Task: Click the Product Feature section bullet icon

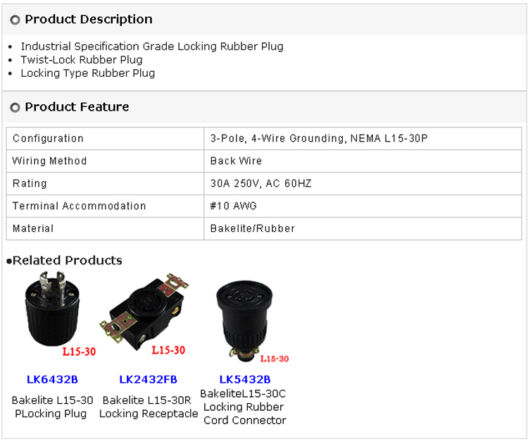Action: (x=15, y=108)
